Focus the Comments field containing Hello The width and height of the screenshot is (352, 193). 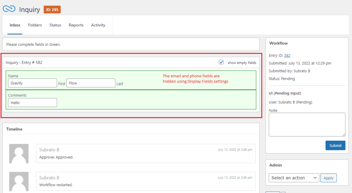tap(32, 103)
